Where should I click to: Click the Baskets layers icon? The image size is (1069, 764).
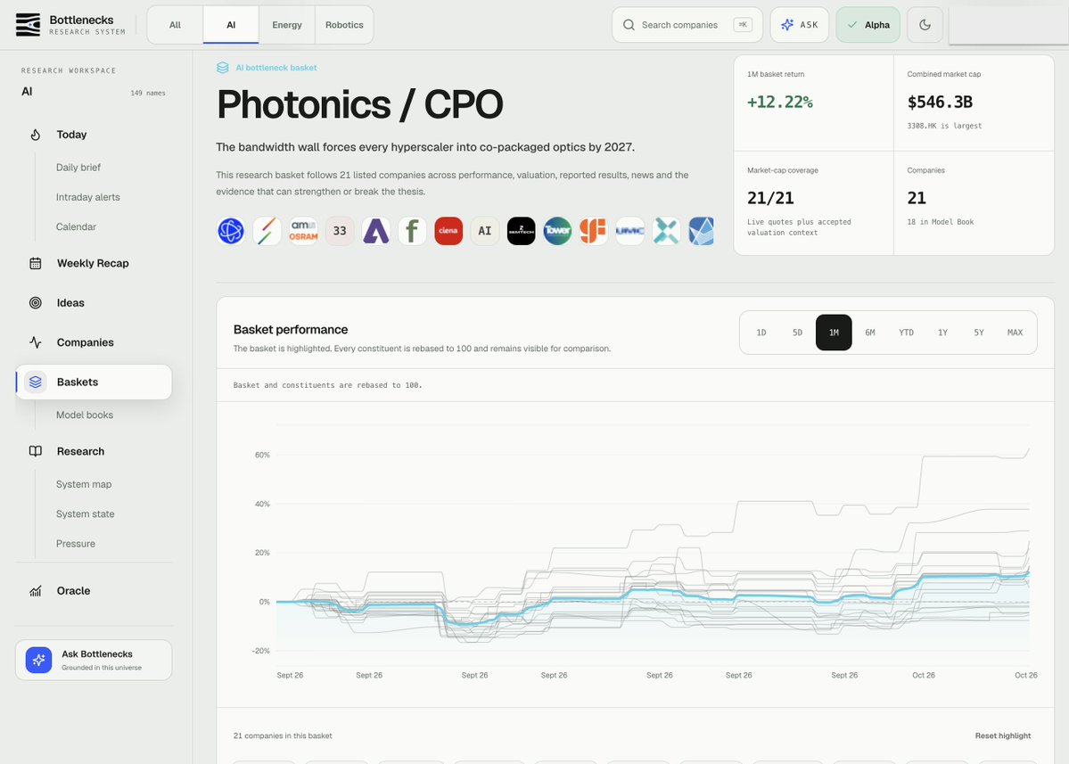(x=36, y=382)
